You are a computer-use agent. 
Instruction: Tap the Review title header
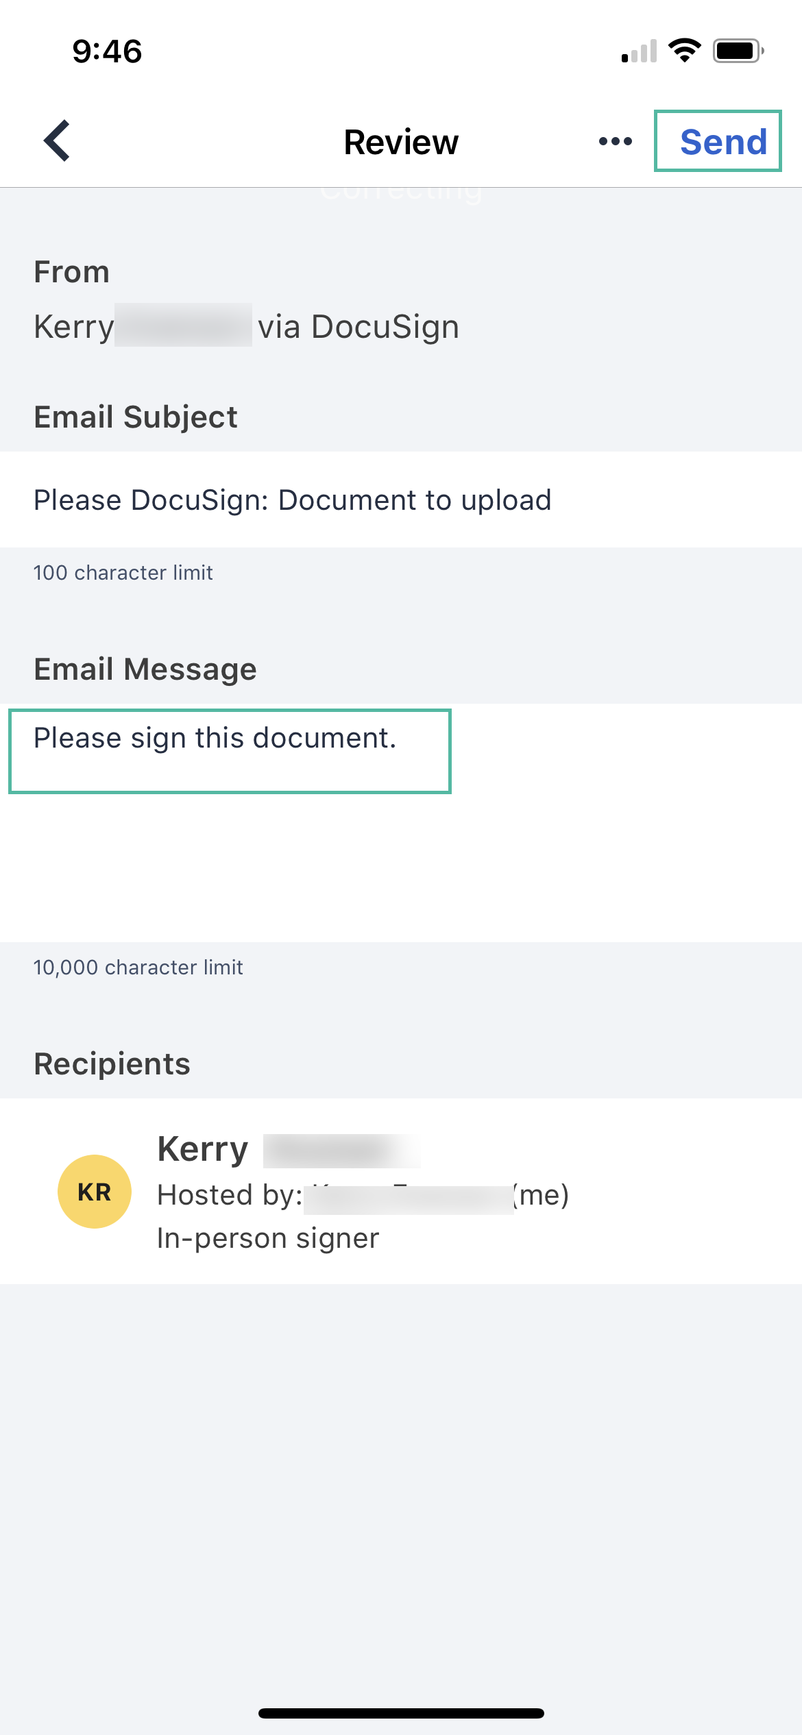tap(400, 141)
